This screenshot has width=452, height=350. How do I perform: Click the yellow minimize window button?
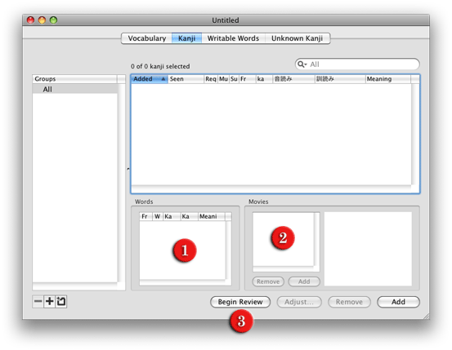[42, 20]
